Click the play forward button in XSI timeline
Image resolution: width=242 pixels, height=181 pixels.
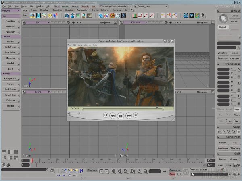tap(126, 171)
